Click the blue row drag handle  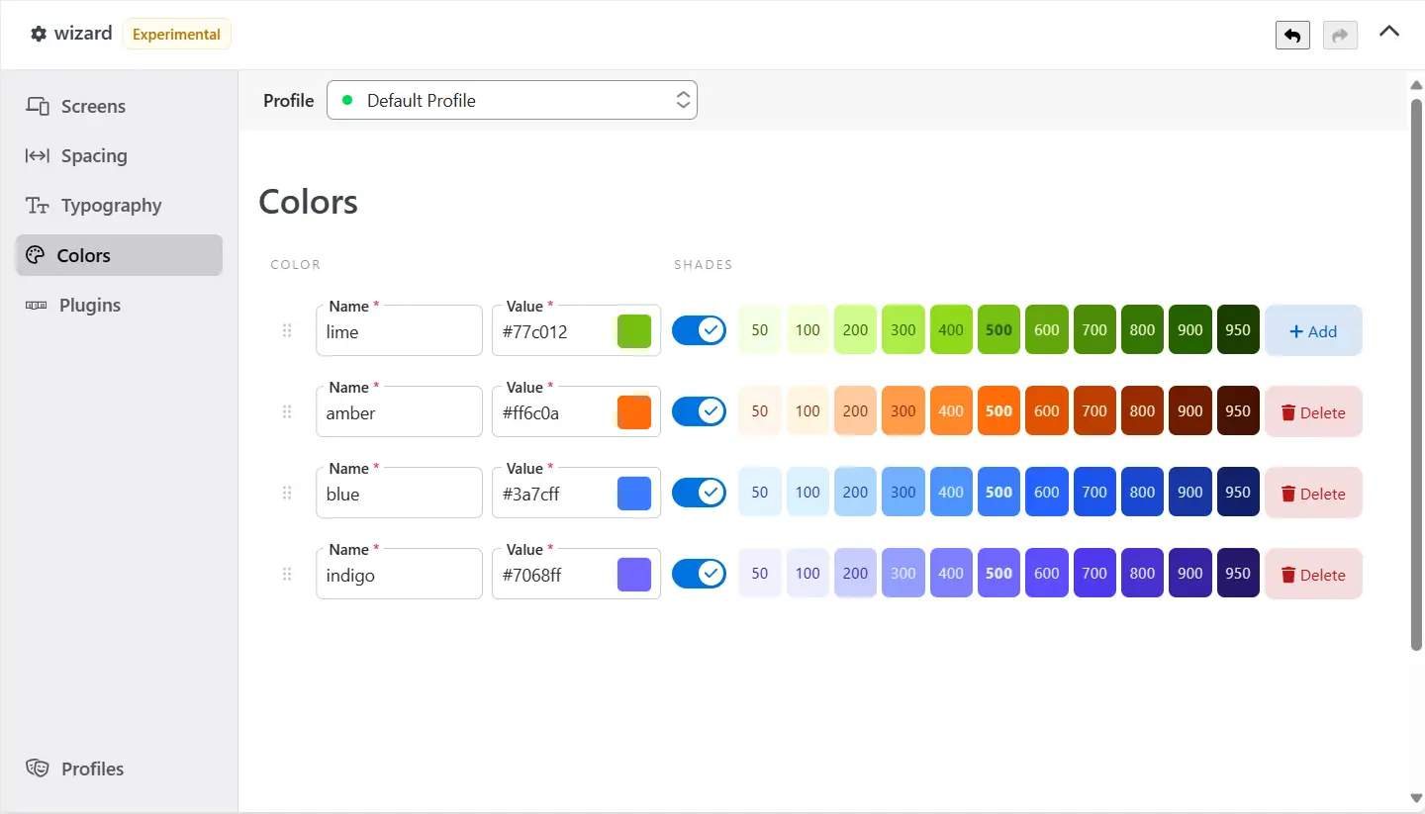coord(287,492)
